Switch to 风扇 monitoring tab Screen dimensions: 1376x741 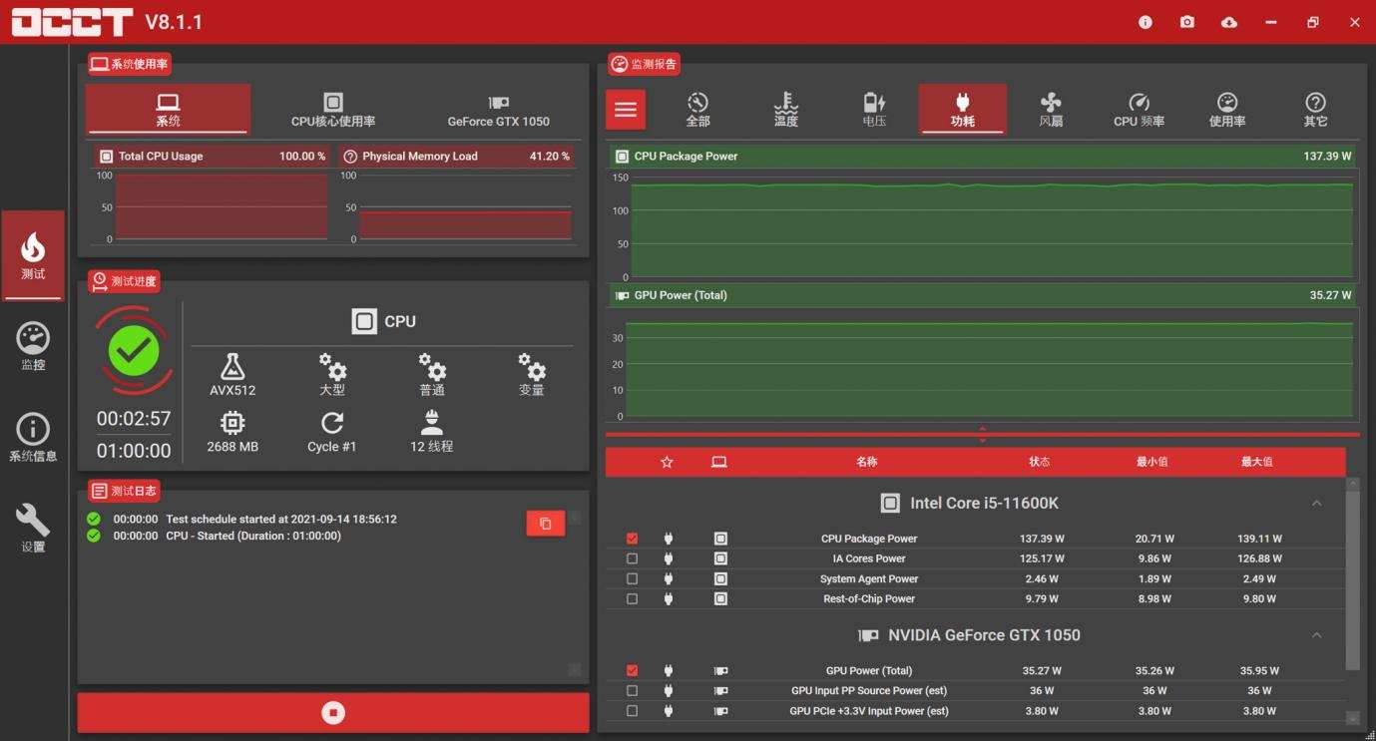[x=1051, y=110]
